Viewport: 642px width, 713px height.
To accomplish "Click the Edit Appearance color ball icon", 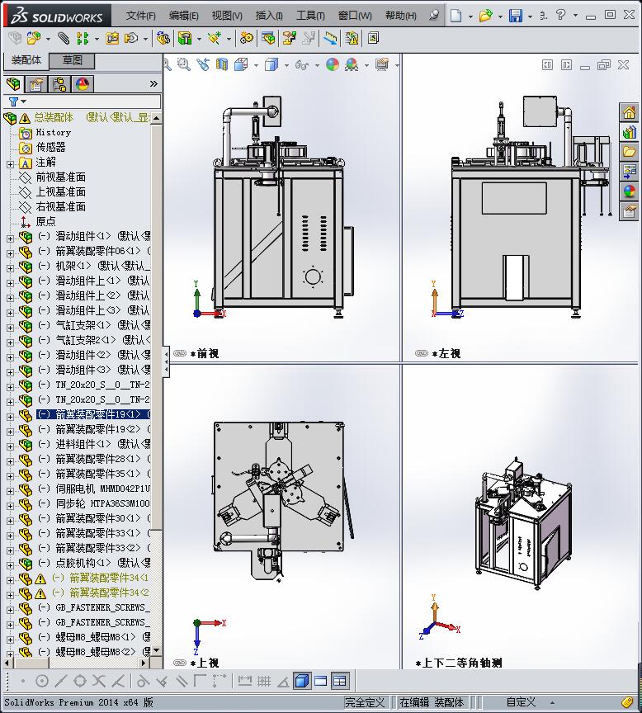I will tap(333, 64).
